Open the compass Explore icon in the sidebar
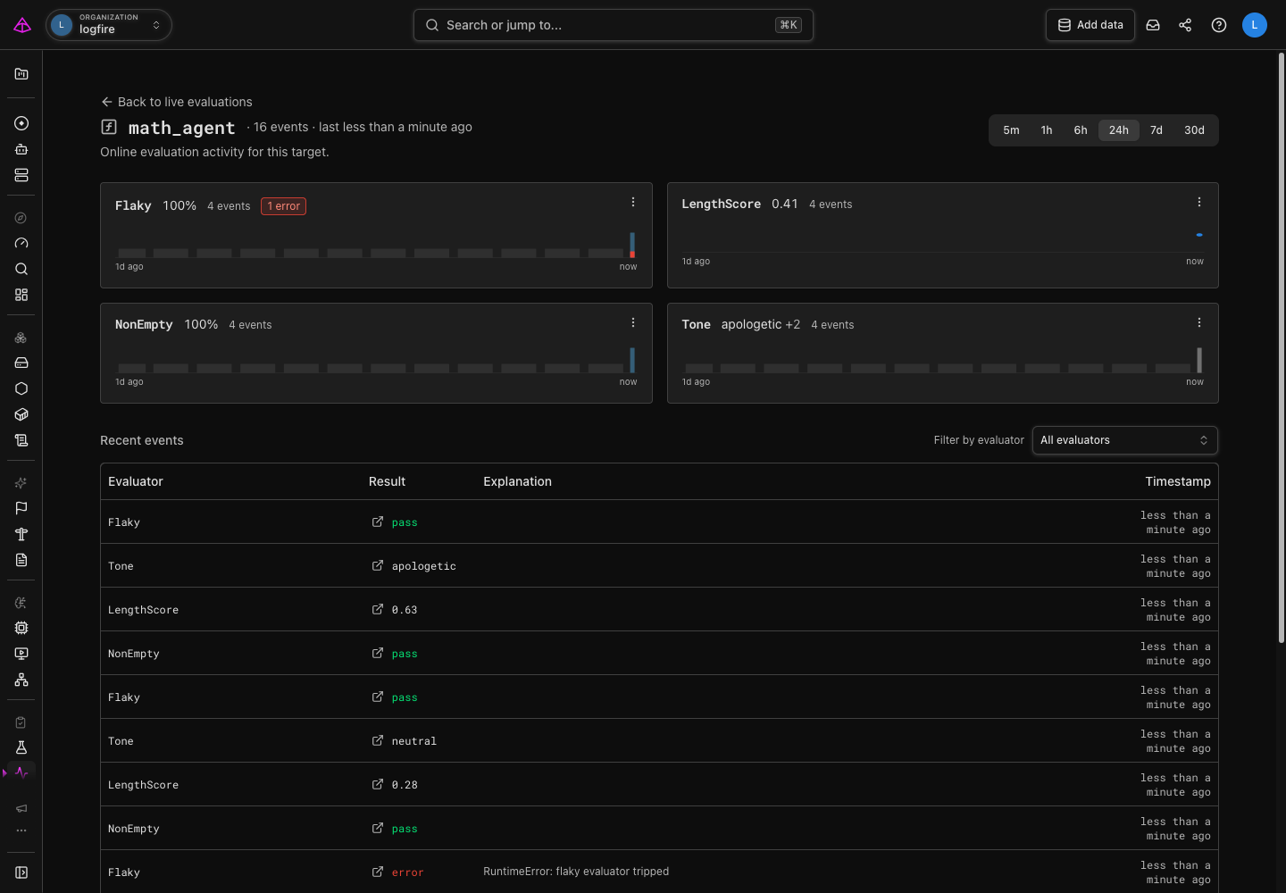The image size is (1286, 893). click(21, 218)
